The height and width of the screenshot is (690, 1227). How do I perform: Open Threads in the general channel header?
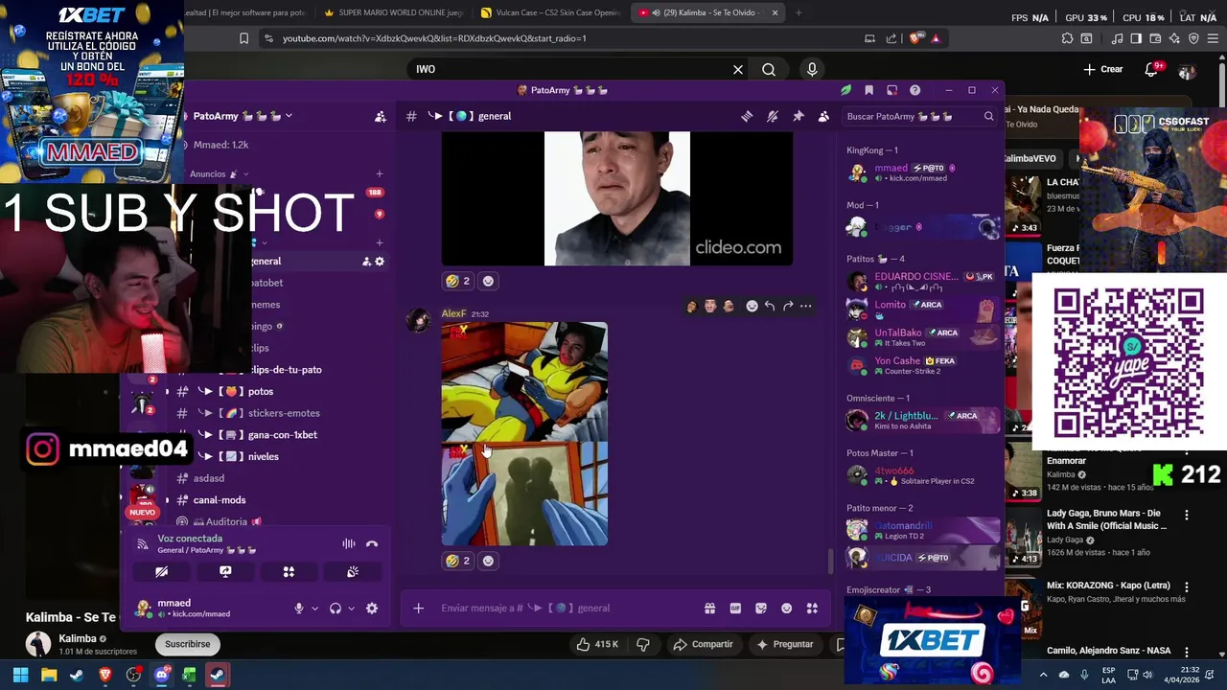point(747,116)
